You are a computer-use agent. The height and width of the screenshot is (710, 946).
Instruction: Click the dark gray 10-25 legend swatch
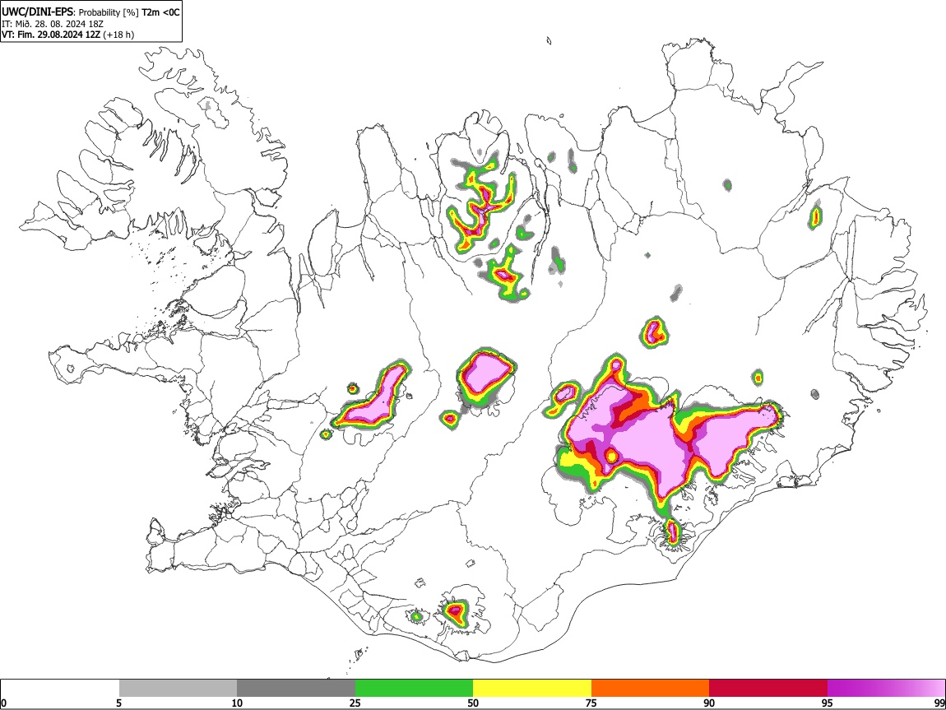click(x=296, y=689)
